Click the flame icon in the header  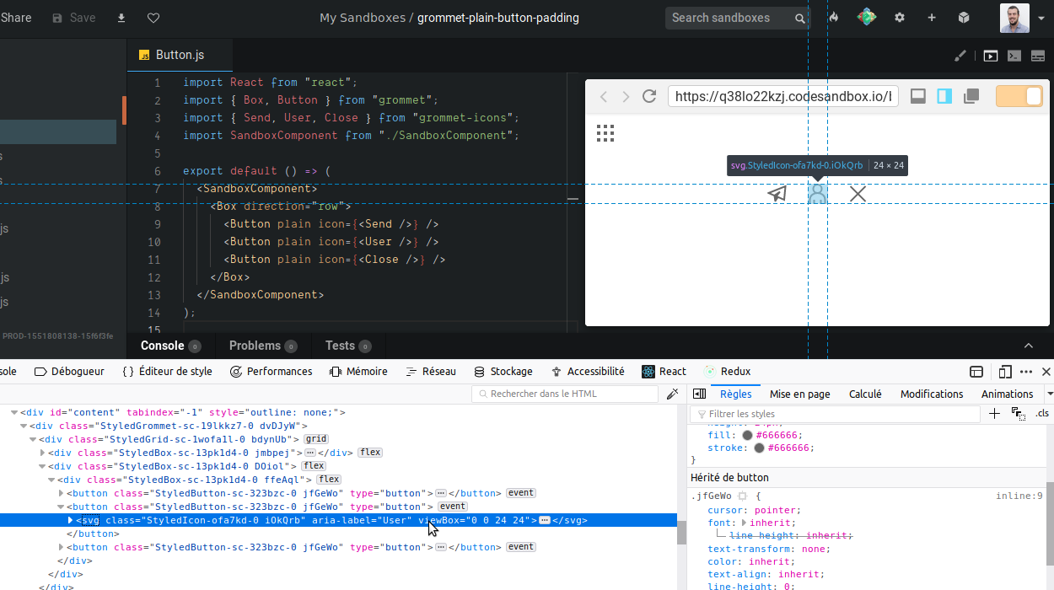click(x=834, y=18)
